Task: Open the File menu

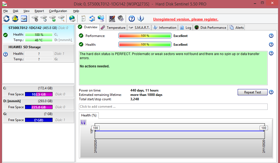Action: [x=6, y=11]
